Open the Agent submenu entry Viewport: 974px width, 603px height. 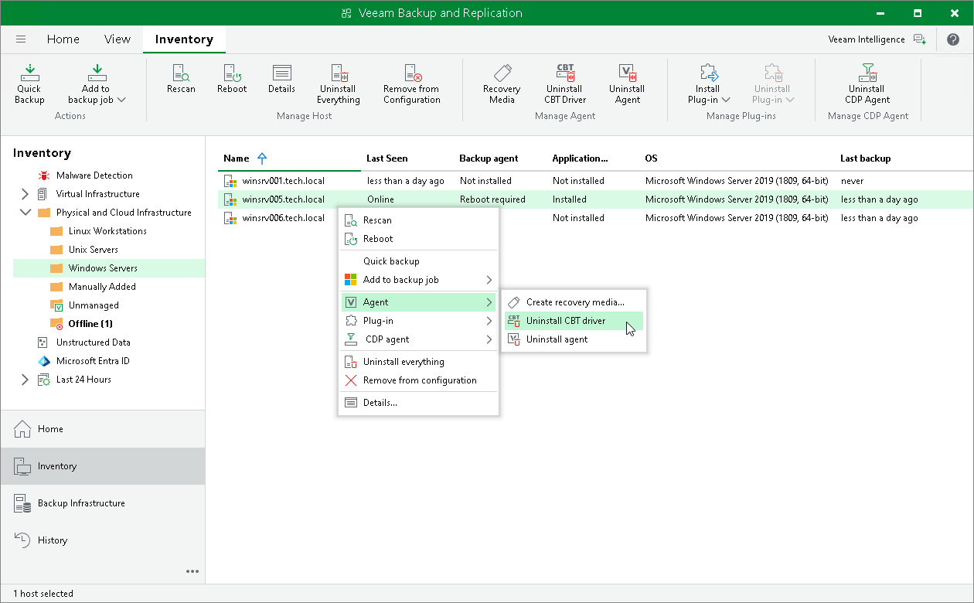pyautogui.click(x=418, y=302)
